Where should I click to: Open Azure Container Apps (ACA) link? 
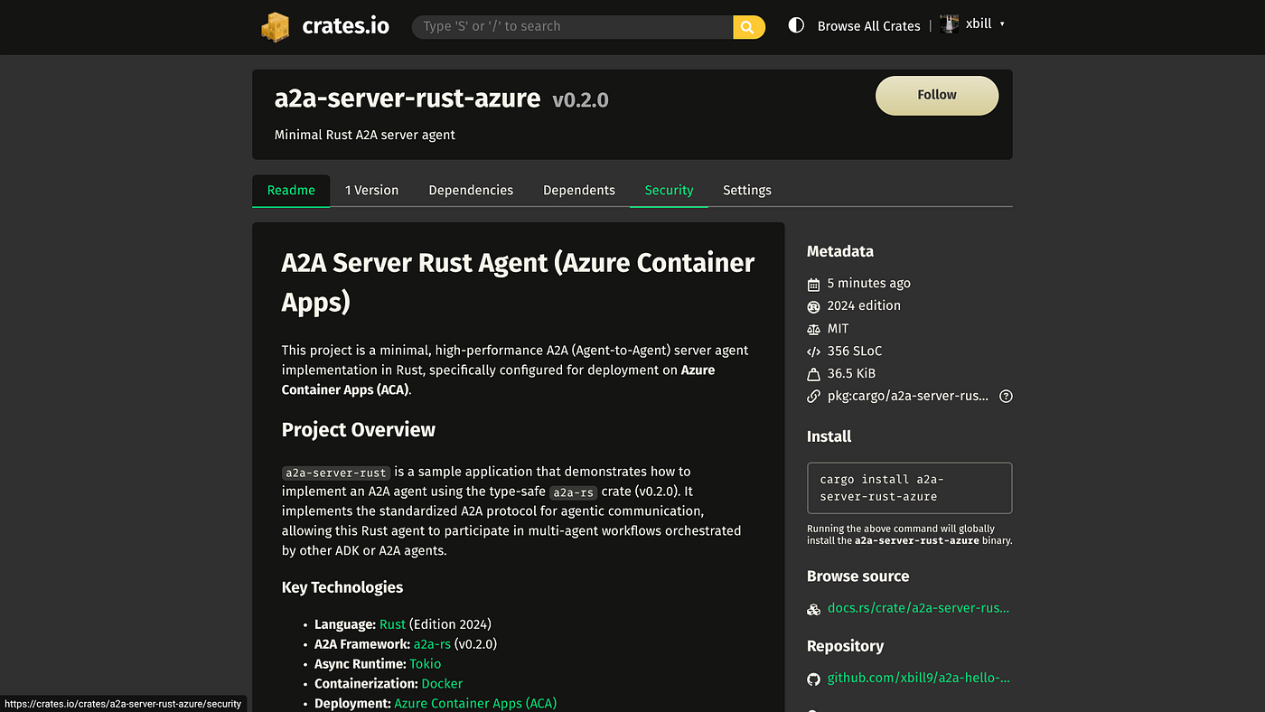[475, 703]
